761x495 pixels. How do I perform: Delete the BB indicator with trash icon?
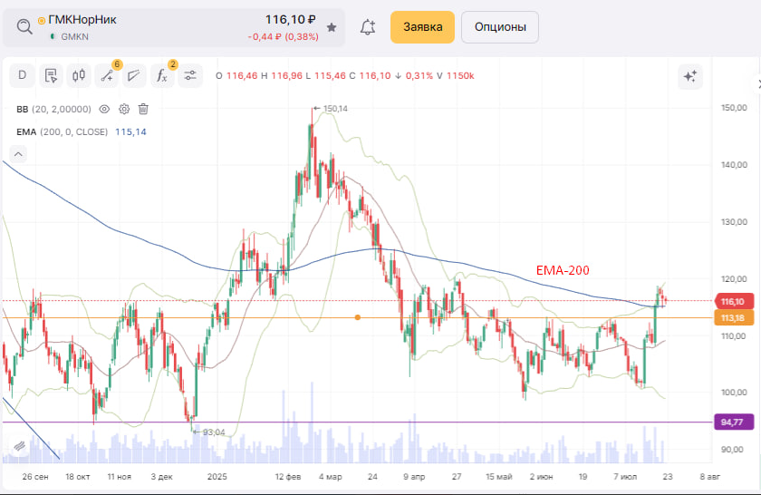click(143, 109)
